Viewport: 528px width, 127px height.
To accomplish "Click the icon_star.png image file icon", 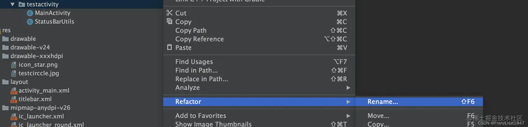I will [14, 65].
